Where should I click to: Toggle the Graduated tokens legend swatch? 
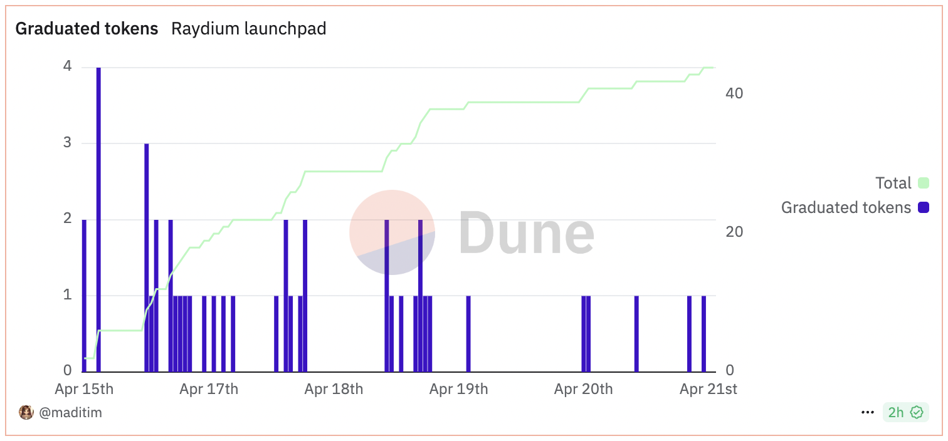(x=923, y=207)
